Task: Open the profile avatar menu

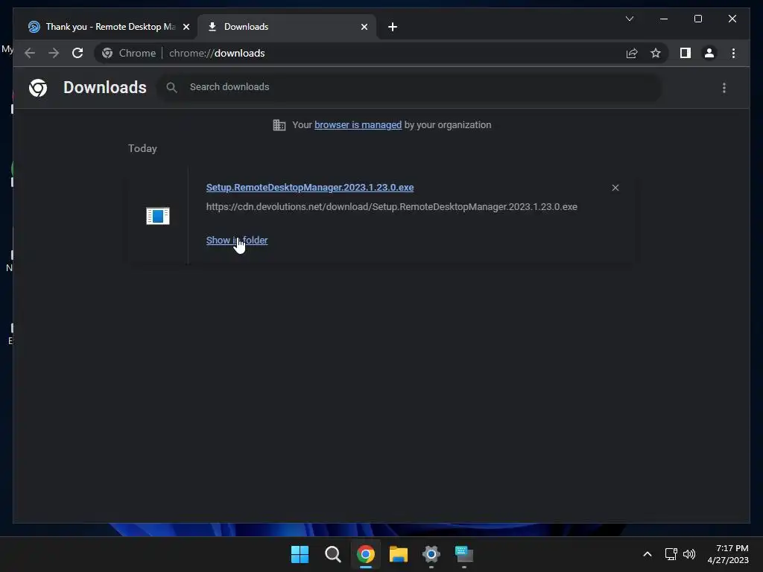Action: pos(709,53)
